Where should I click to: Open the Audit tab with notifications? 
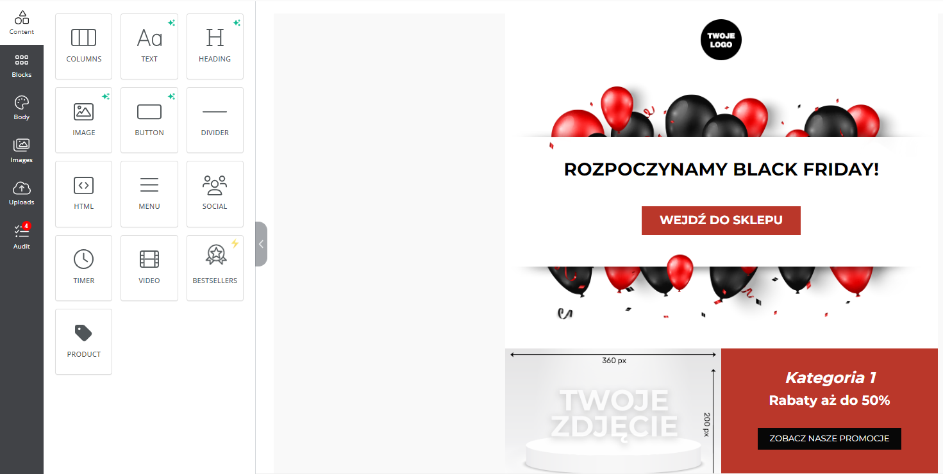[22, 236]
